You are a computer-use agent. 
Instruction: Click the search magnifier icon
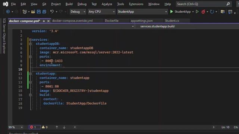click(x=228, y=4)
